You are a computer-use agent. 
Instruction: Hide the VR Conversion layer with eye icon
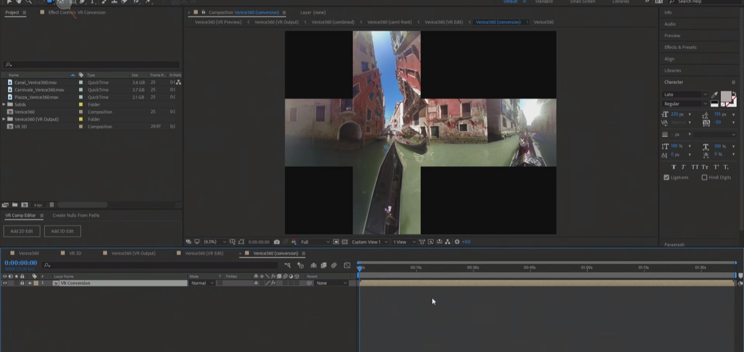point(5,283)
